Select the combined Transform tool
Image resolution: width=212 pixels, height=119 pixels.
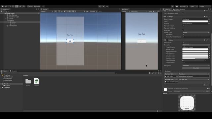(x=20, y=6)
